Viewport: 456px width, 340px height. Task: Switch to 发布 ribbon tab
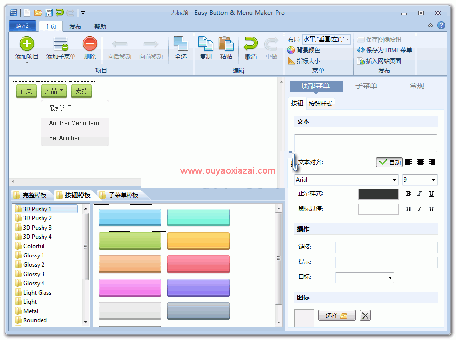point(75,26)
